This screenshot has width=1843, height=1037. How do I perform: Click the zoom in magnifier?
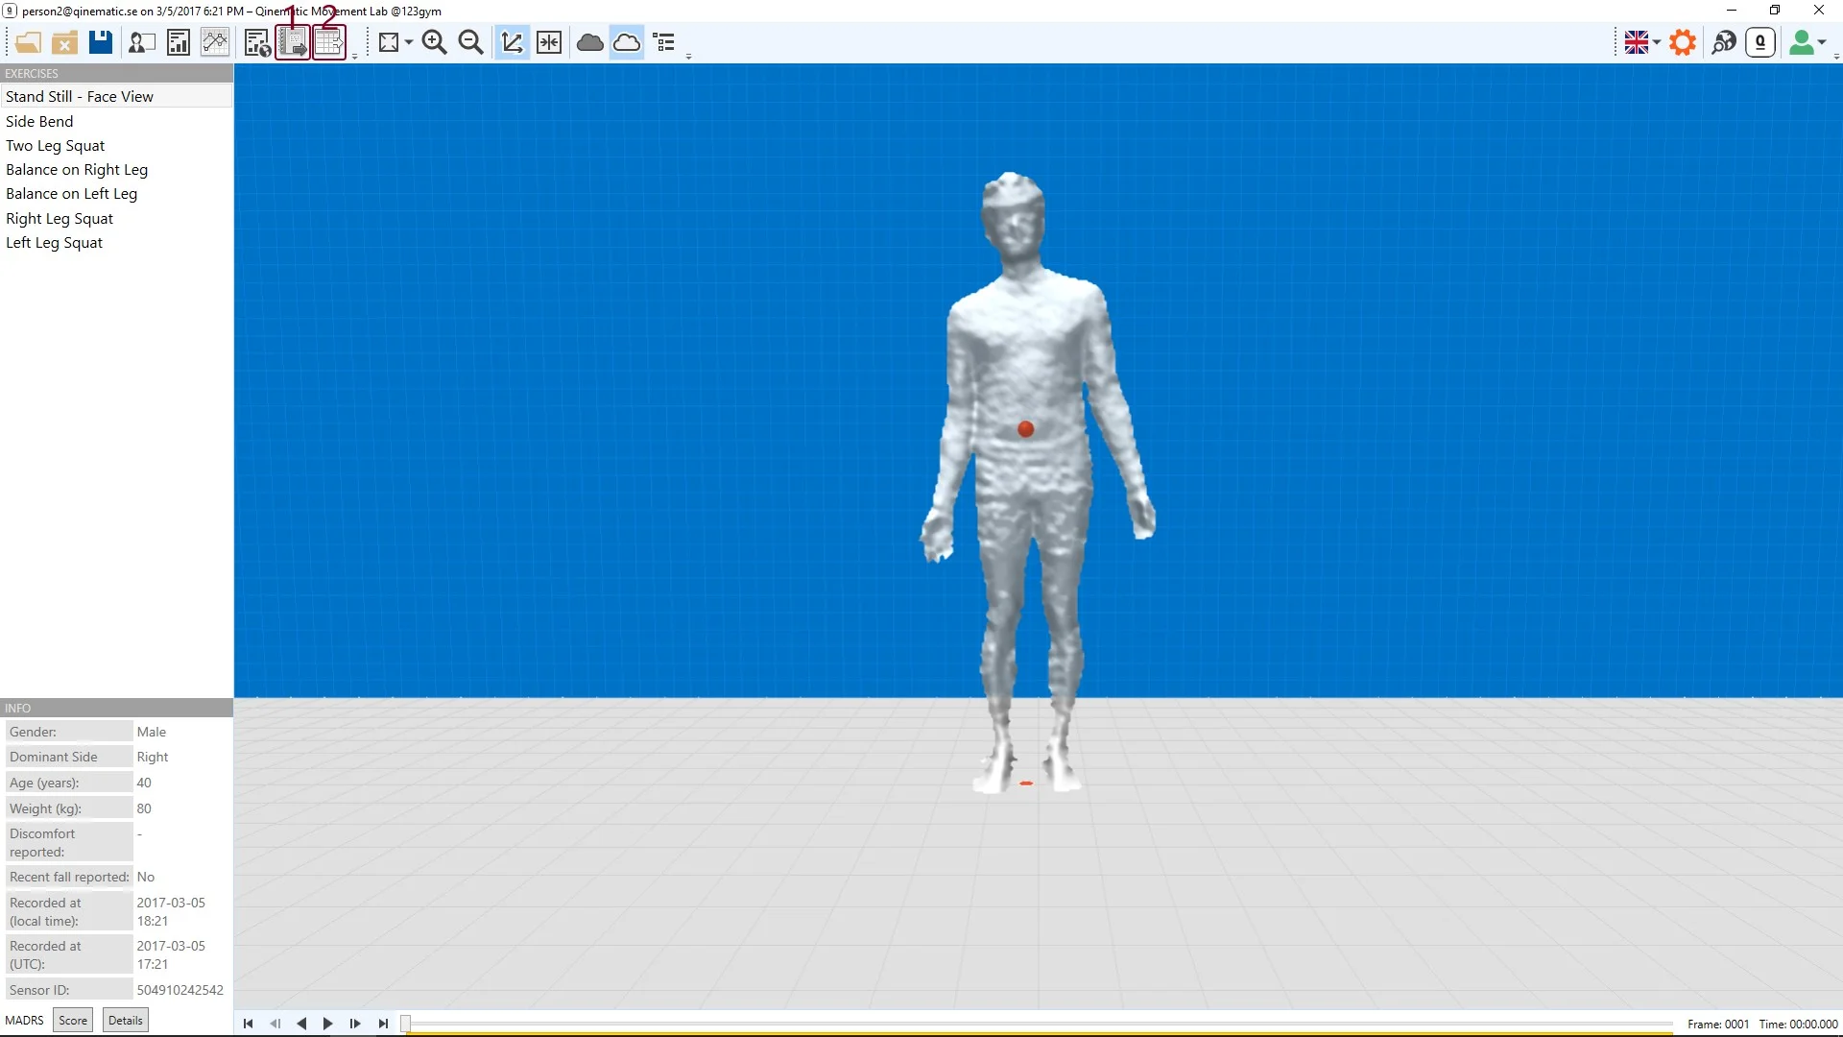pos(434,42)
